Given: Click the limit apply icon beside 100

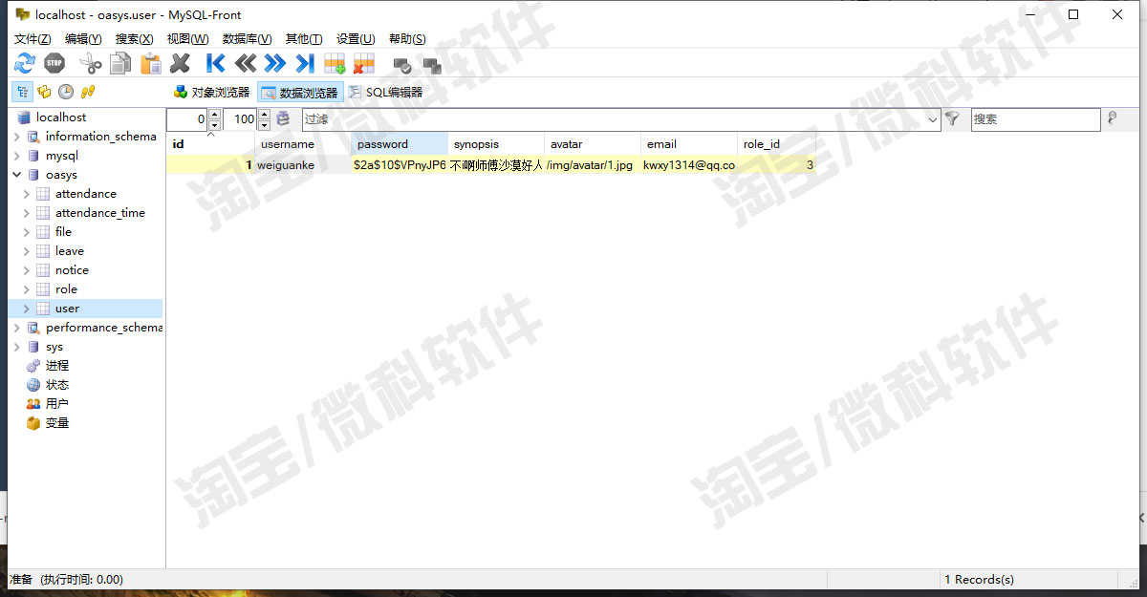Looking at the screenshot, I should tap(283, 119).
